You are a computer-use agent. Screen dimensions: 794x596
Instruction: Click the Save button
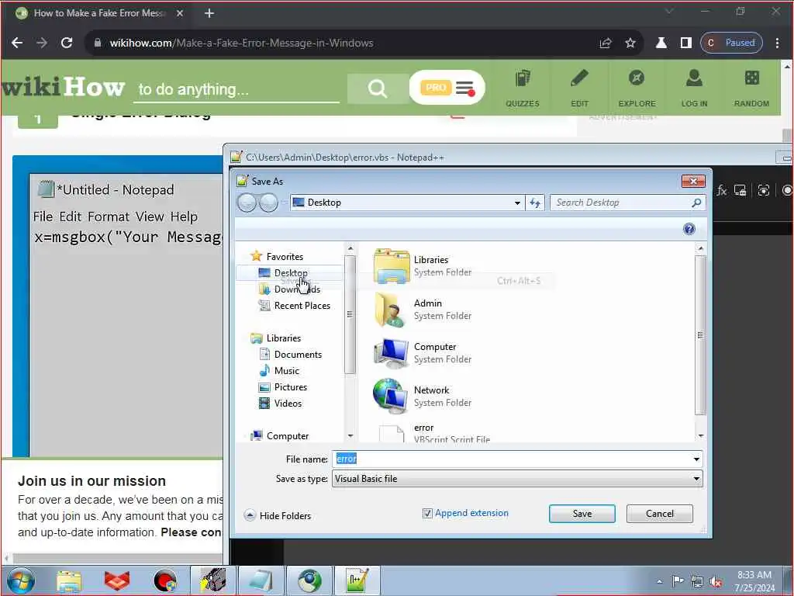point(582,514)
